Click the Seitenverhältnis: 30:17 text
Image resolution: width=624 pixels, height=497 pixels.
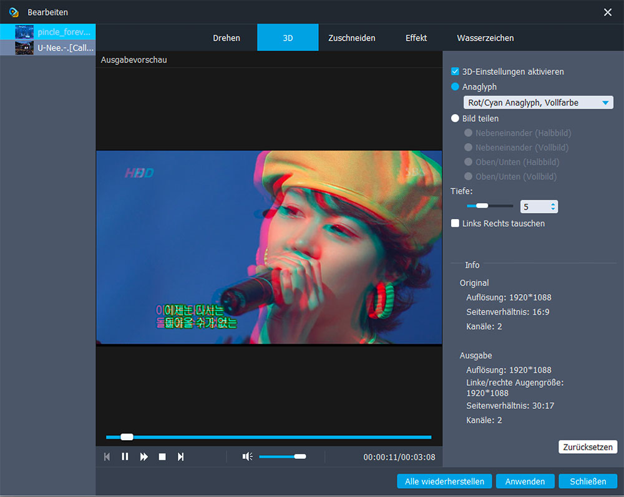pyautogui.click(x=510, y=406)
